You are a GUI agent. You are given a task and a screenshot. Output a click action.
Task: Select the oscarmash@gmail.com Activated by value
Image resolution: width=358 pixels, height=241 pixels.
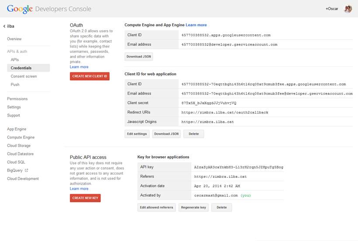[x=216, y=196]
